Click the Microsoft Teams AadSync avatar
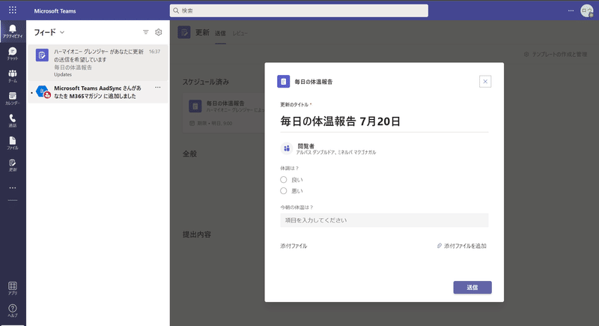Screen dimensions: 599x326 pyautogui.click(x=43, y=91)
